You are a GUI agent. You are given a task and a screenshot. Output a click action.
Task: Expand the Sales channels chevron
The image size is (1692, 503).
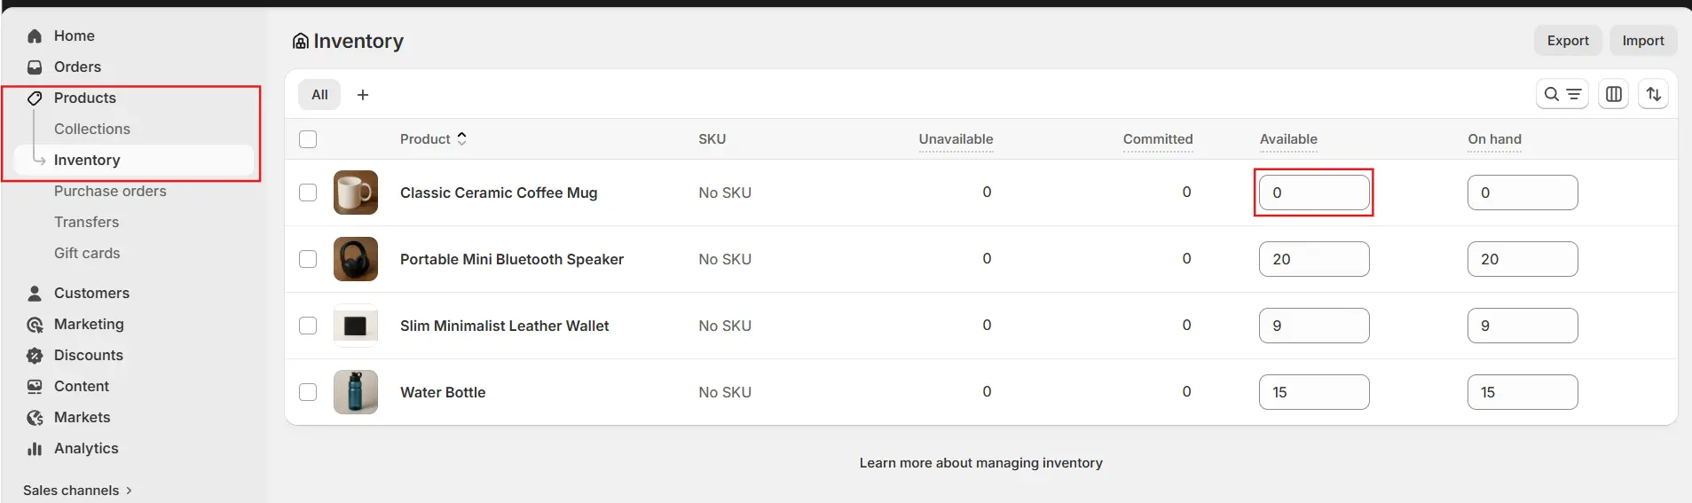click(x=130, y=491)
